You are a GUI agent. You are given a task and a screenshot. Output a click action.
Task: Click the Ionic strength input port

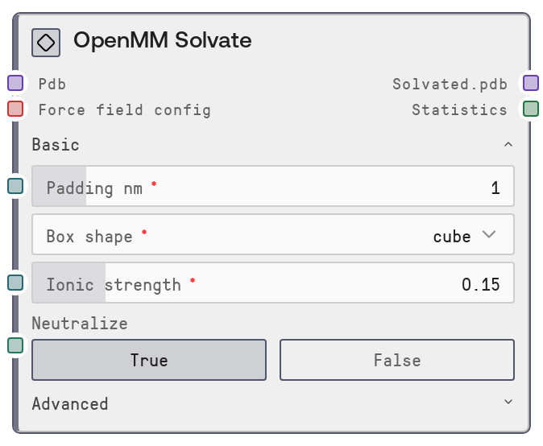pos(15,283)
